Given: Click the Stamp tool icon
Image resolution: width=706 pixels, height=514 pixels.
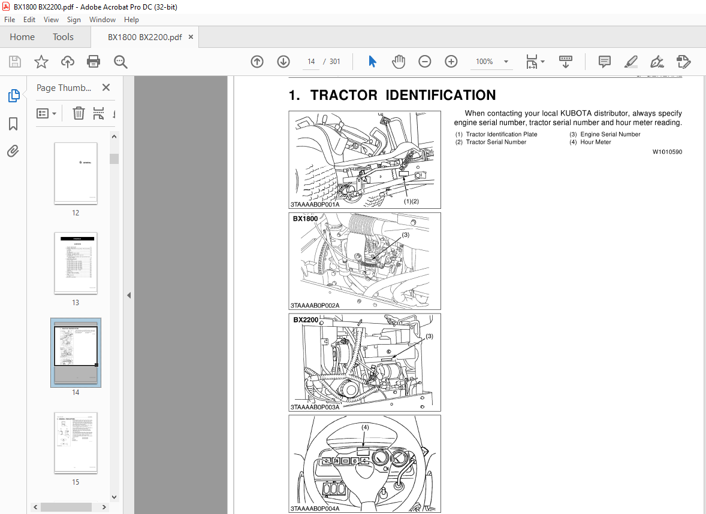Looking at the screenshot, I should click(683, 62).
